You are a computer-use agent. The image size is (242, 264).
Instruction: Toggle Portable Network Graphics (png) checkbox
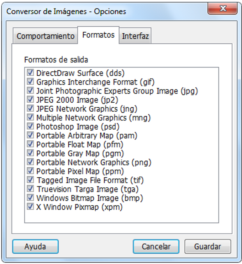[30, 162]
